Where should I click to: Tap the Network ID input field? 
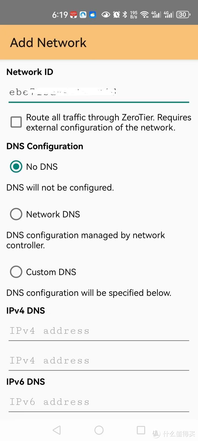[x=99, y=92]
